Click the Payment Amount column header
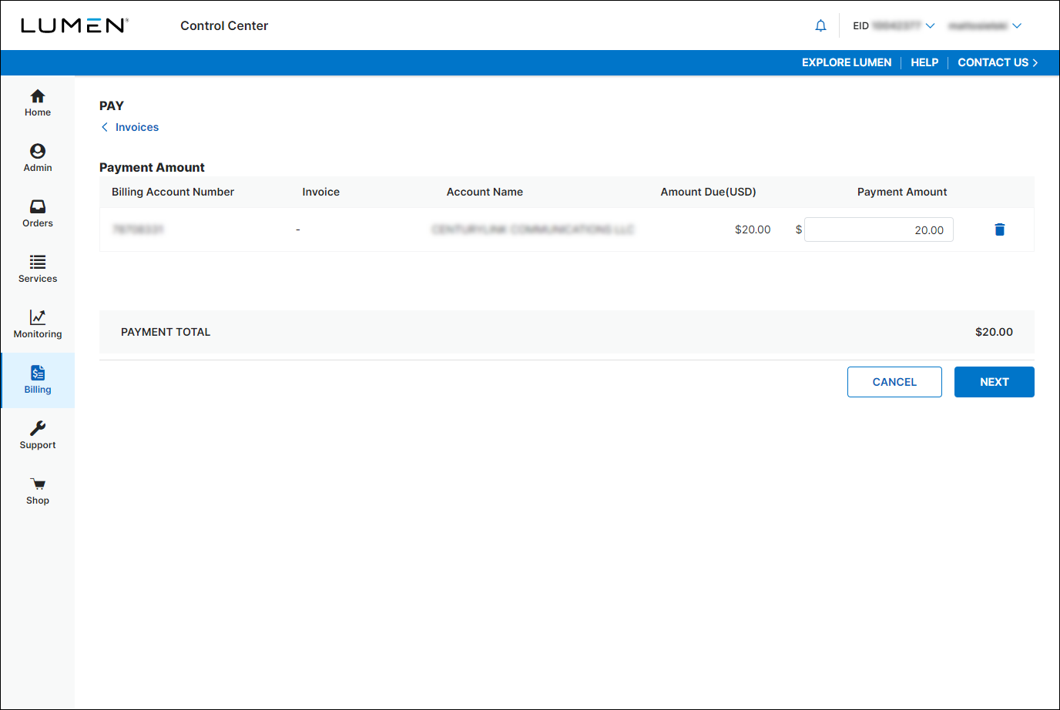The width and height of the screenshot is (1060, 710). point(902,192)
